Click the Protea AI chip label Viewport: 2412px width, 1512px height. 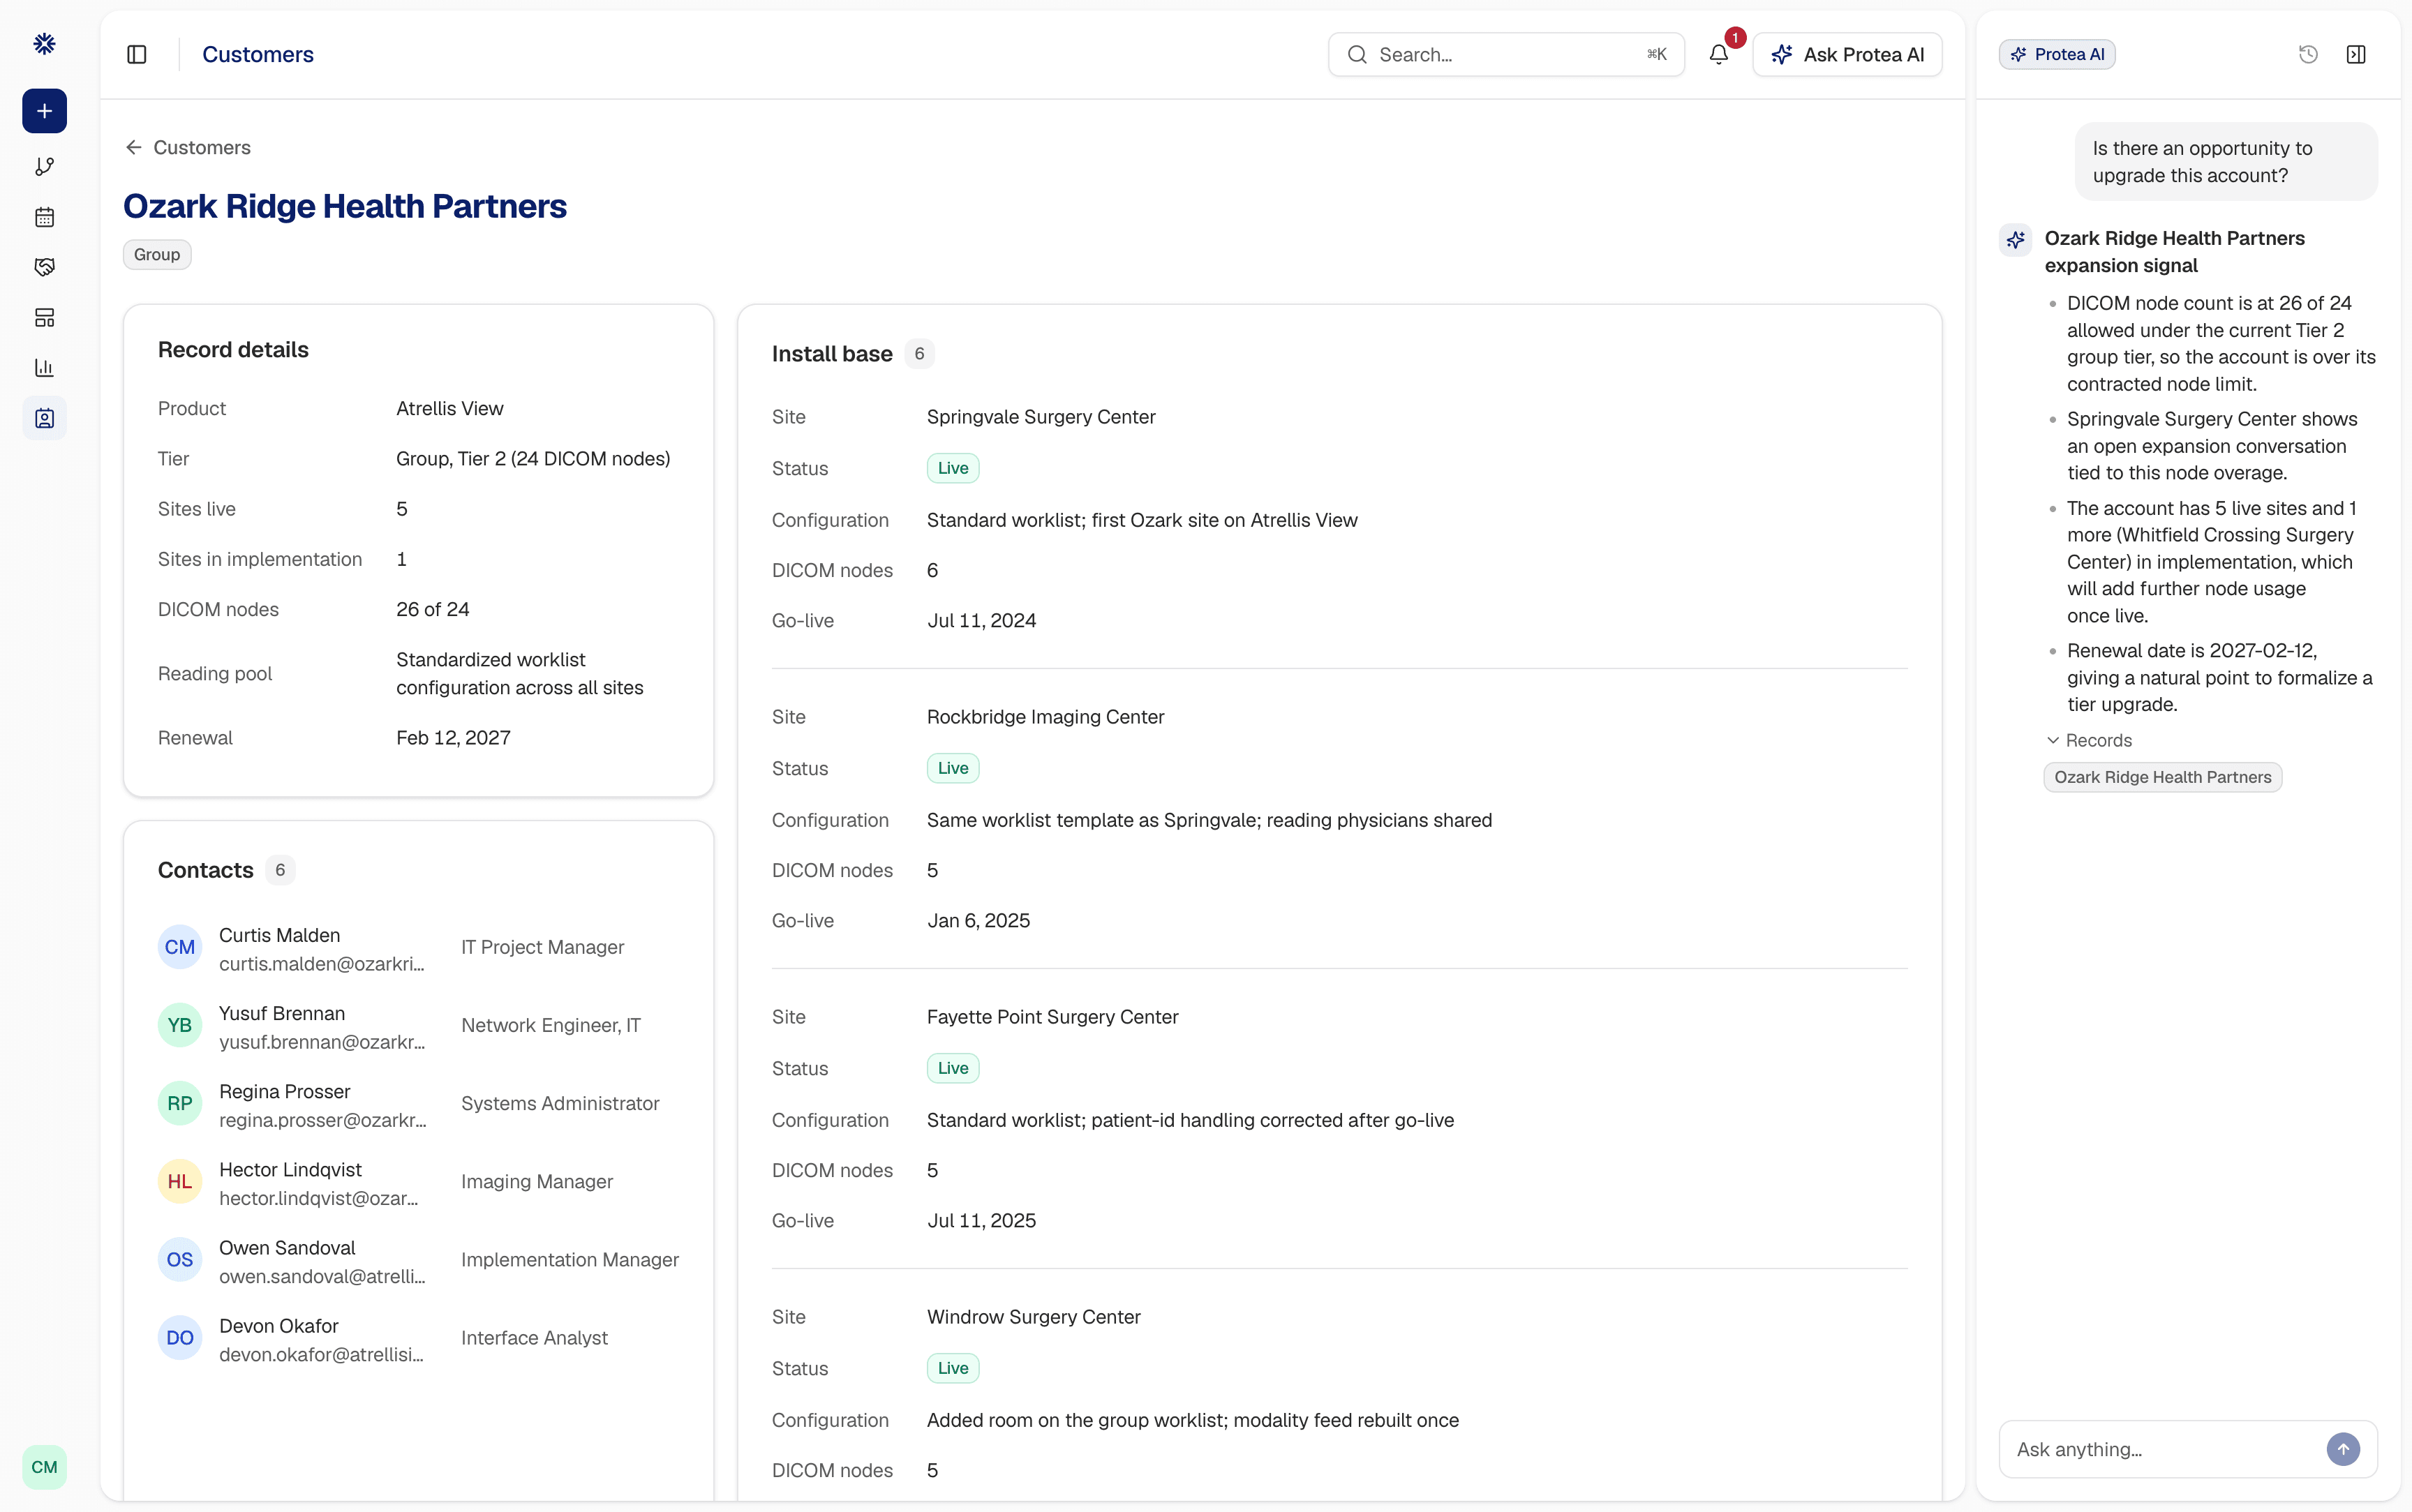click(2057, 54)
